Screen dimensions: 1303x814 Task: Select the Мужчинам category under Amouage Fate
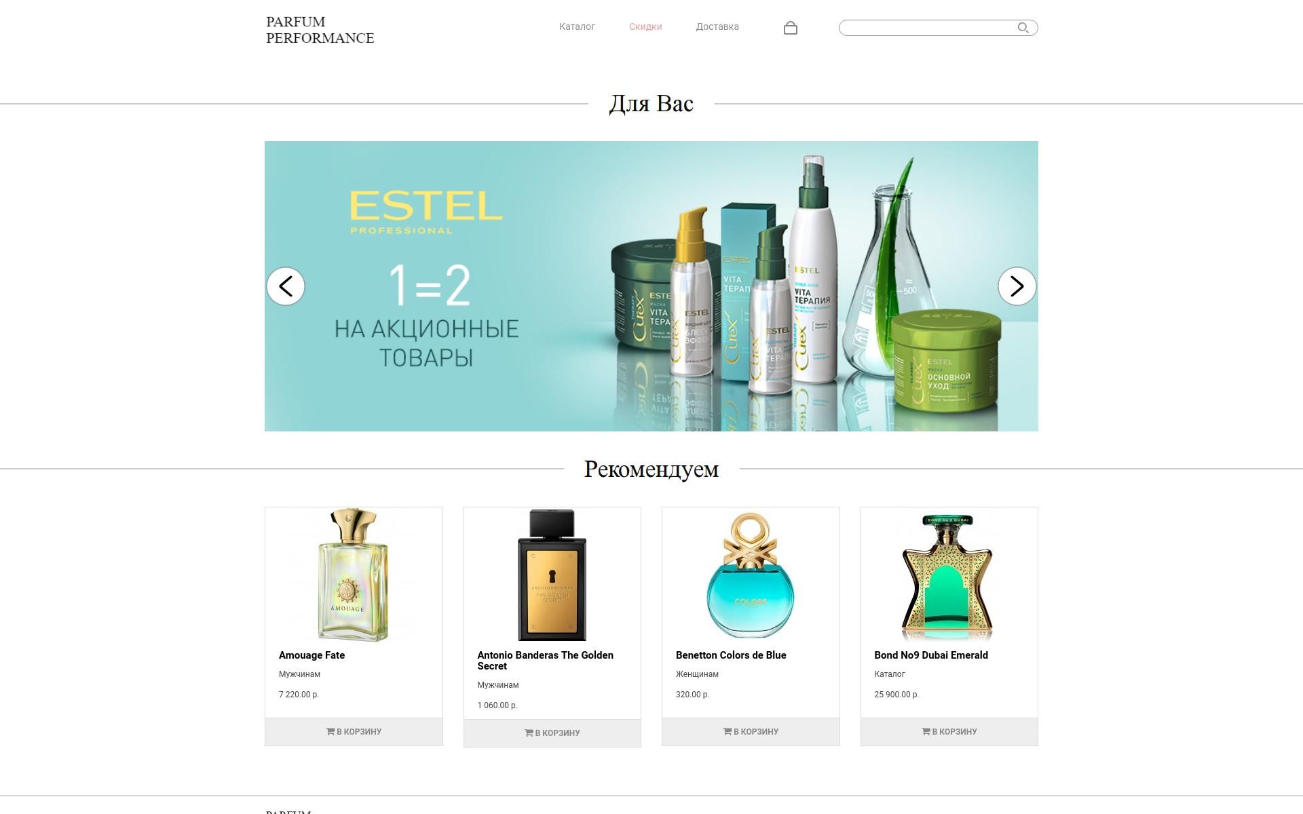click(299, 674)
